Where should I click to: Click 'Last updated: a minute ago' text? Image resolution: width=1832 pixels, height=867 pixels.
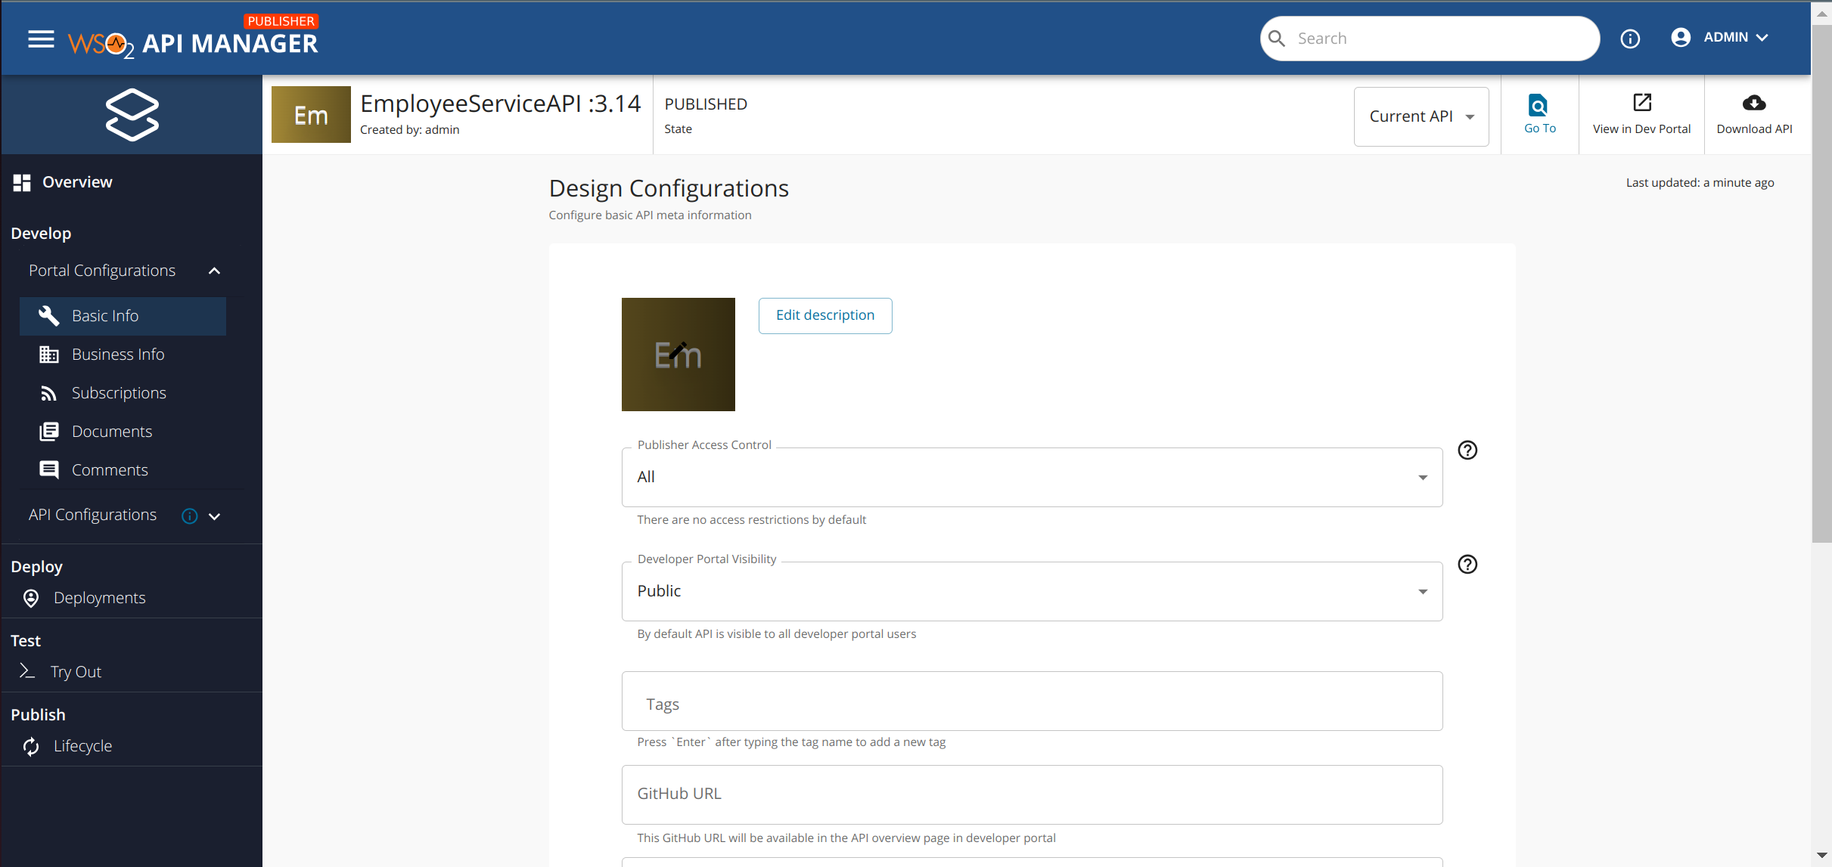pyautogui.click(x=1700, y=183)
